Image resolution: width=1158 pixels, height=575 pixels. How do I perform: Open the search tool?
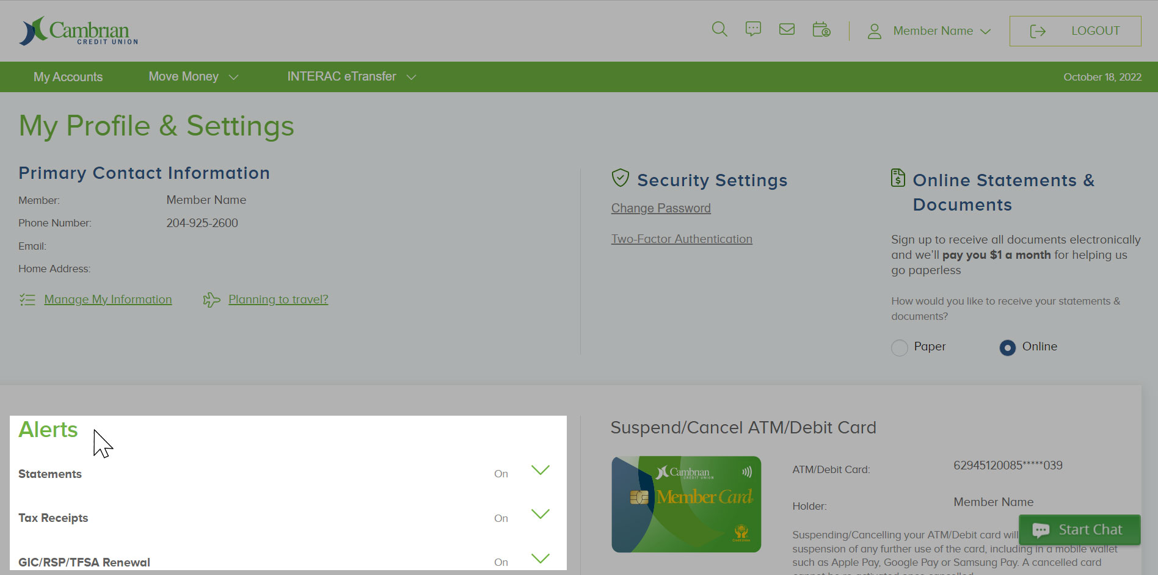coord(719,29)
